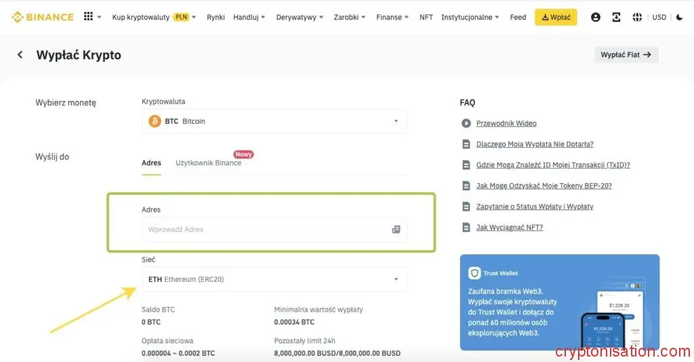Click the Trust Wallet shield icon
Viewport: 694px width, 362px height.
coord(474,273)
